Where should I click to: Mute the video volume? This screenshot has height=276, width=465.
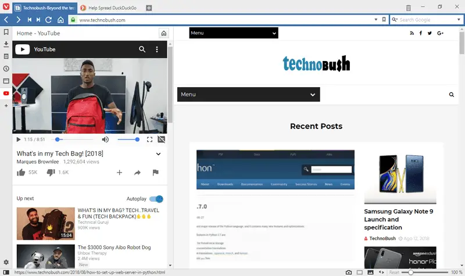(105, 139)
